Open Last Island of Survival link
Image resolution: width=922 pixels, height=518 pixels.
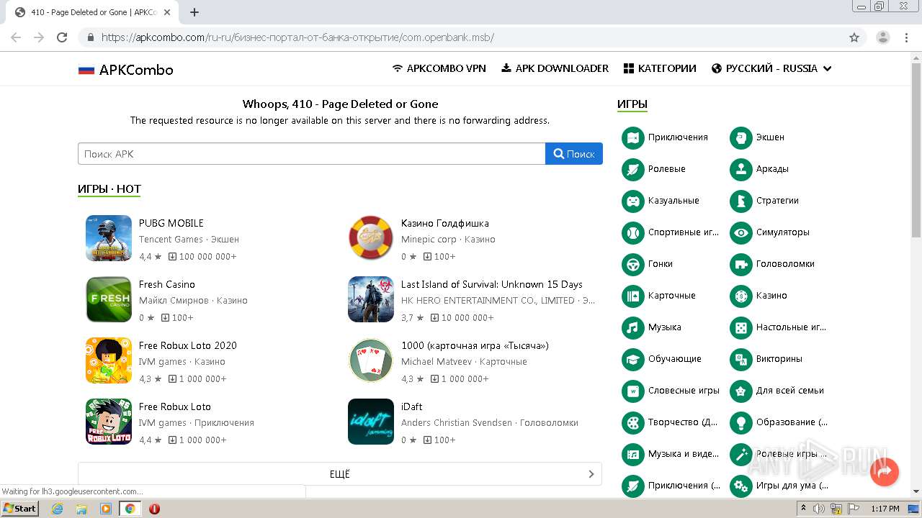pyautogui.click(x=492, y=284)
